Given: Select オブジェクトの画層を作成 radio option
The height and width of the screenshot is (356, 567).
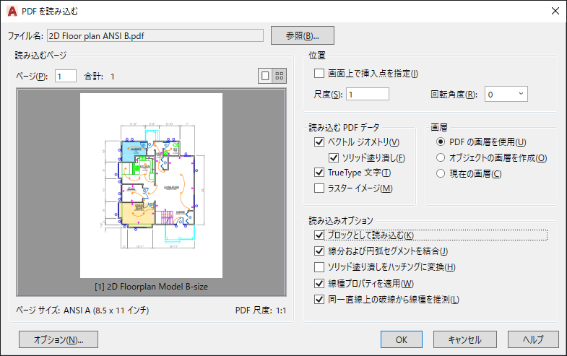Looking at the screenshot, I should click(441, 157).
